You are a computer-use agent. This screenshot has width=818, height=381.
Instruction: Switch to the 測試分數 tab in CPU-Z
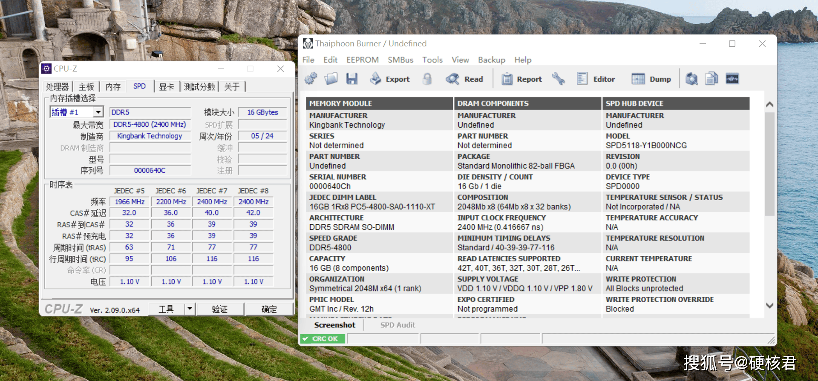(199, 87)
